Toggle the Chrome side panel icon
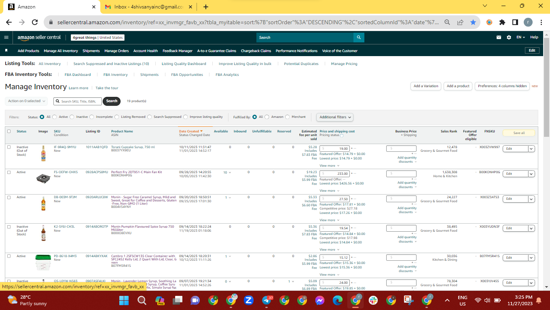The height and width of the screenshot is (310, 550). pyautogui.click(x=515, y=23)
